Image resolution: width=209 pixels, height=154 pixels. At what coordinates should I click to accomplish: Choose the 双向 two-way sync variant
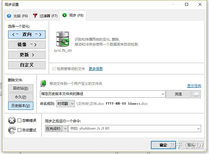point(27,35)
